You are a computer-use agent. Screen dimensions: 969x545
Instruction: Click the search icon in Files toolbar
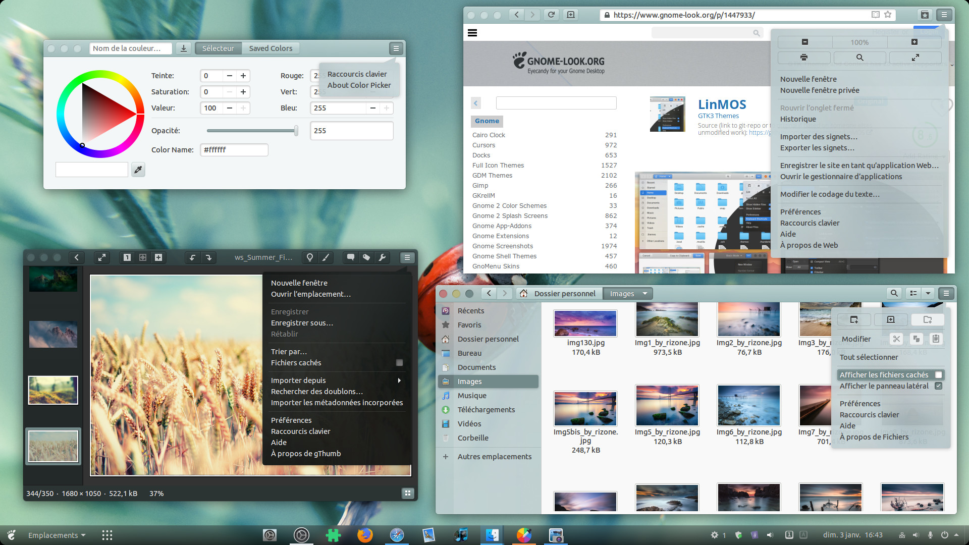pyautogui.click(x=894, y=293)
